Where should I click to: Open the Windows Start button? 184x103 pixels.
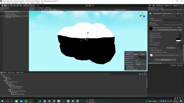2,101
